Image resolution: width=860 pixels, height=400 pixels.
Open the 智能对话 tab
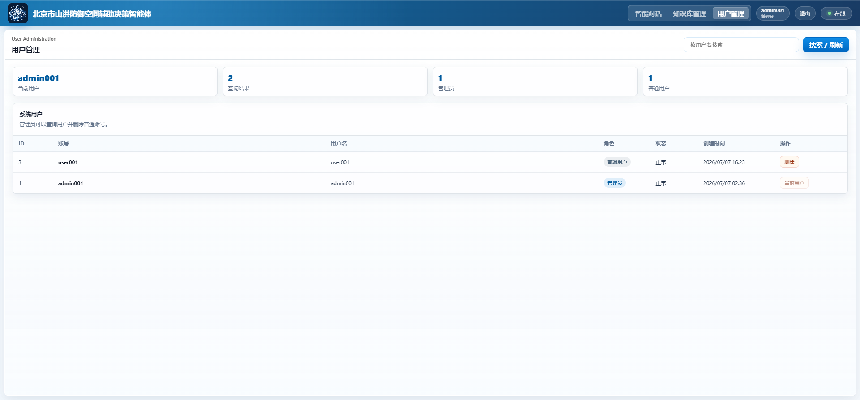648,14
